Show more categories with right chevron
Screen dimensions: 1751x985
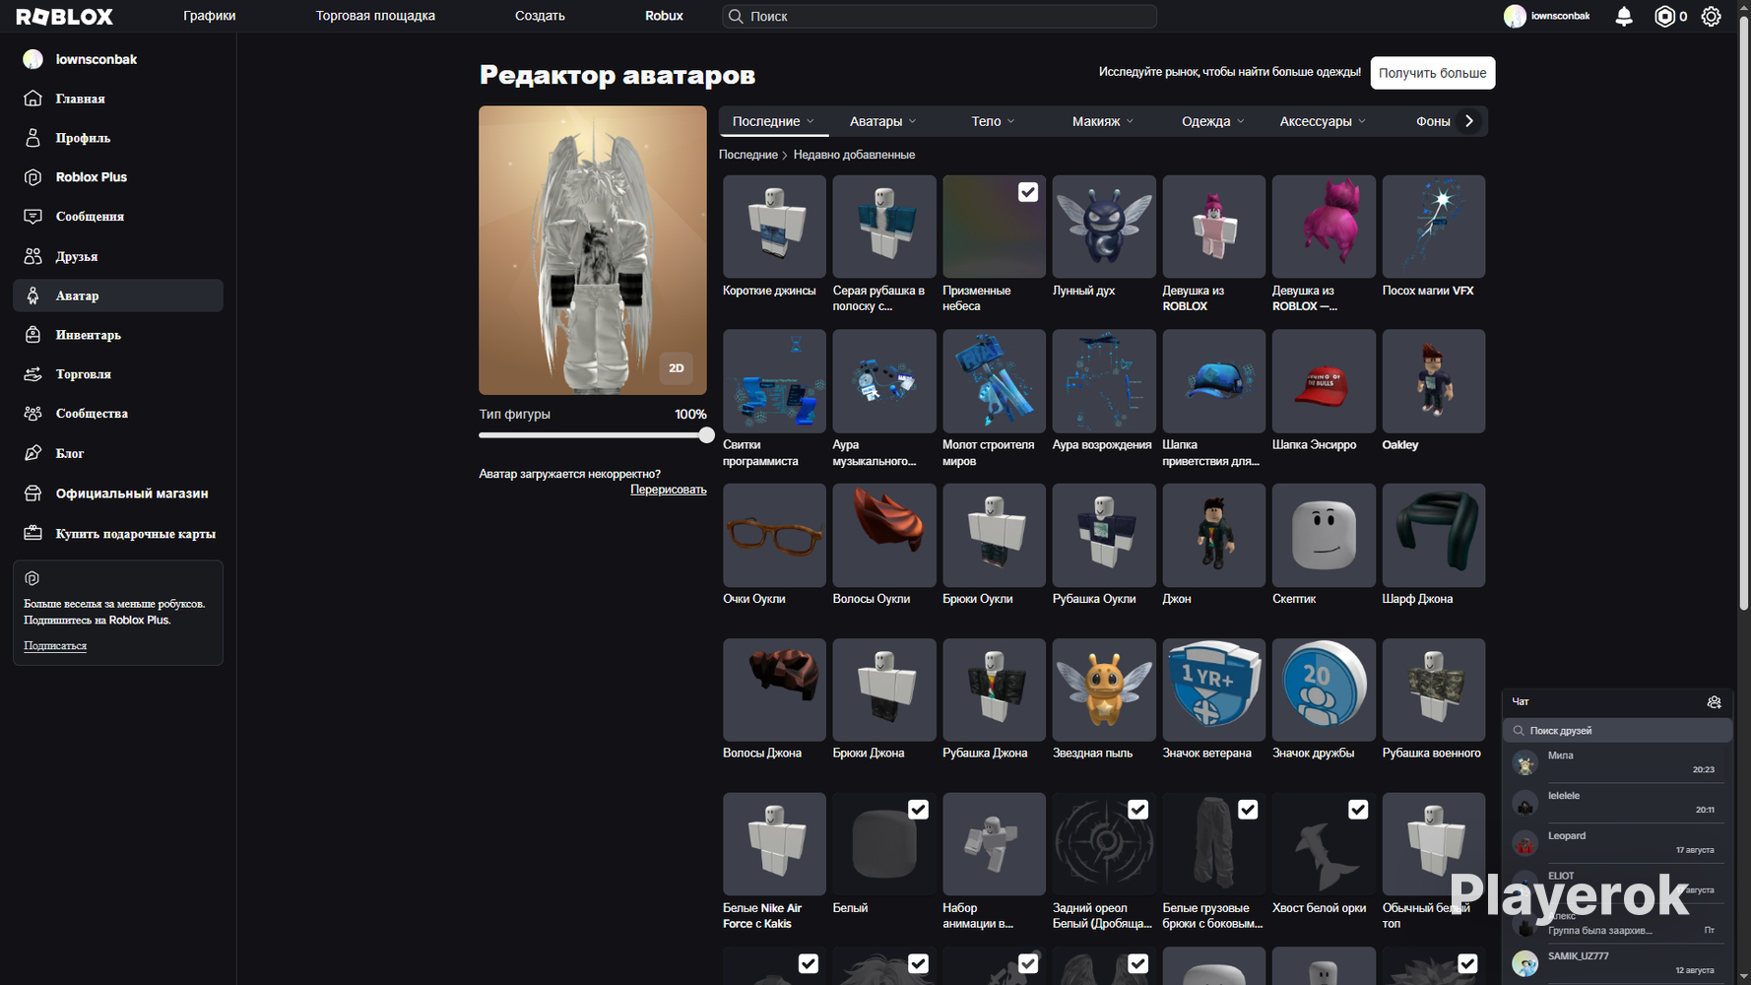click(1469, 121)
